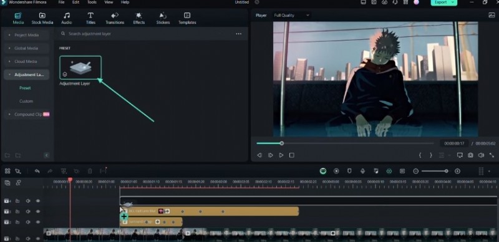Zoom out timeline with minus button
The image size is (499, 242).
415,172
